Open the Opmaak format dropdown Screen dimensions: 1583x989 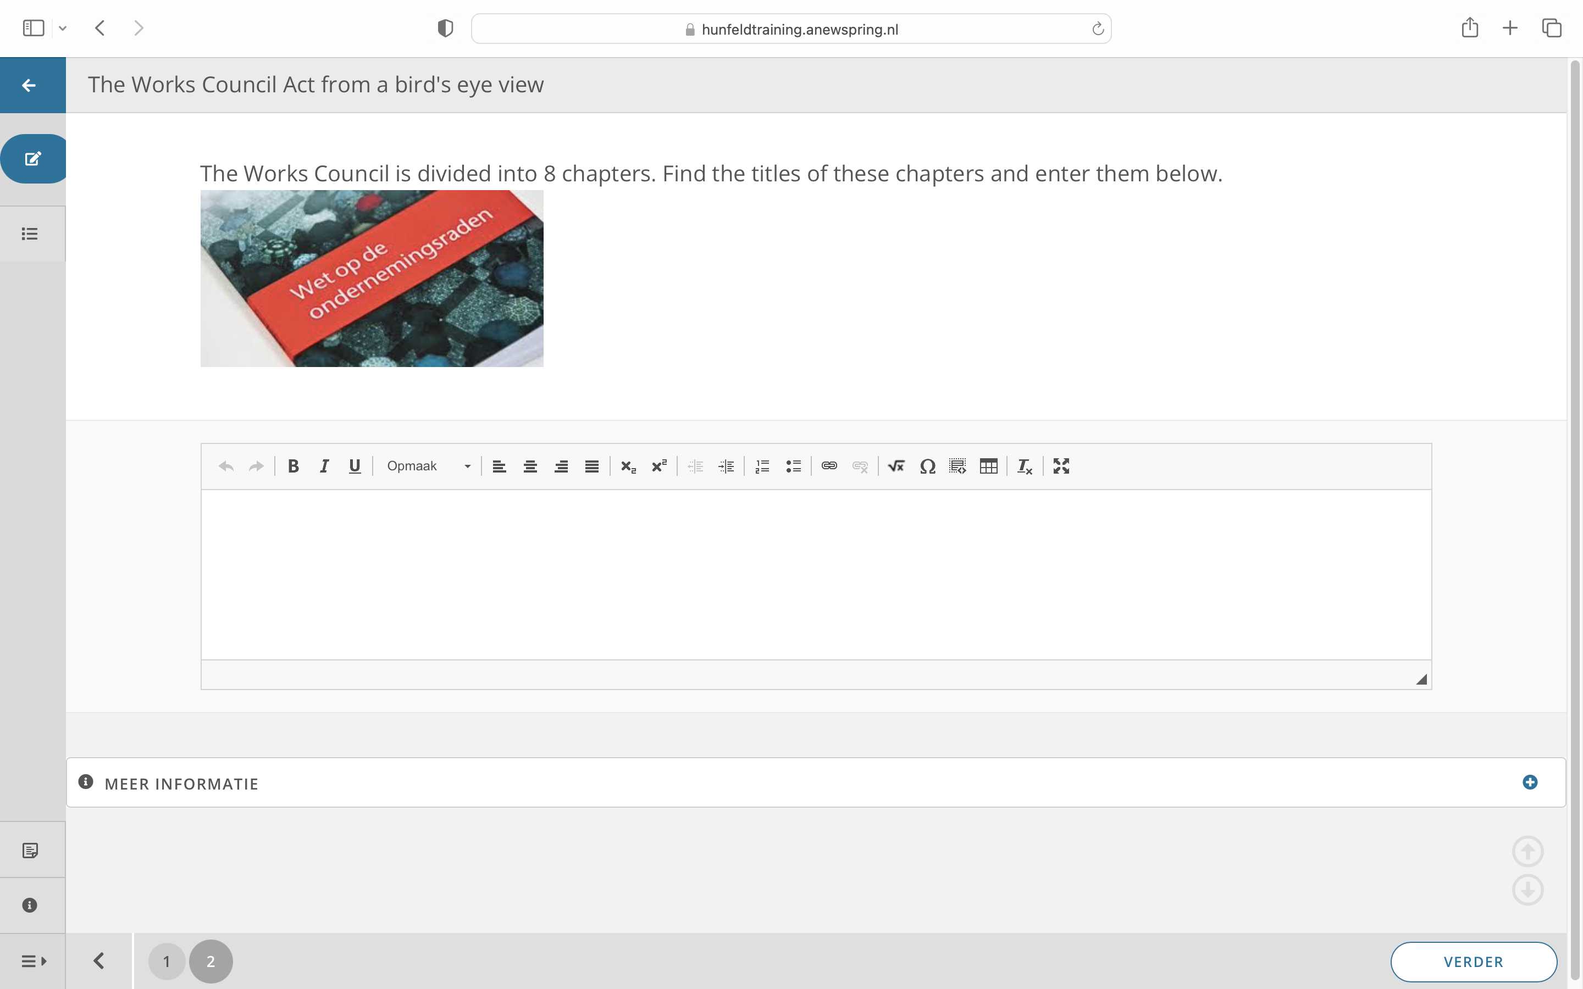428,466
